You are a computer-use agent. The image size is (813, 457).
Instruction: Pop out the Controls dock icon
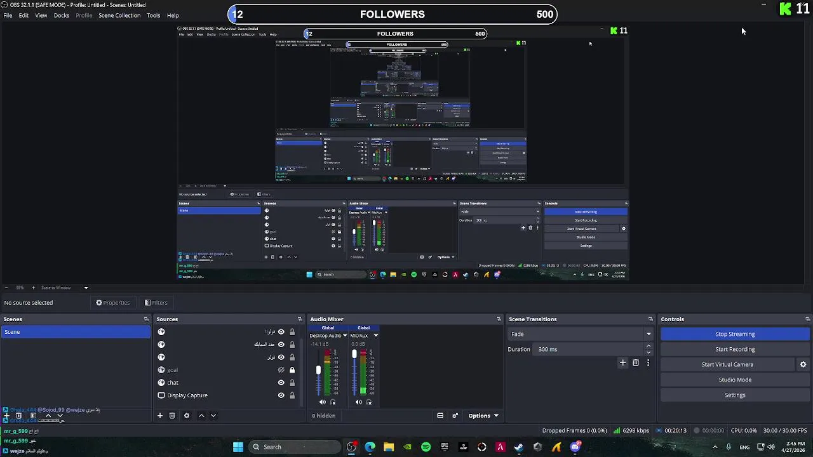tap(807, 319)
